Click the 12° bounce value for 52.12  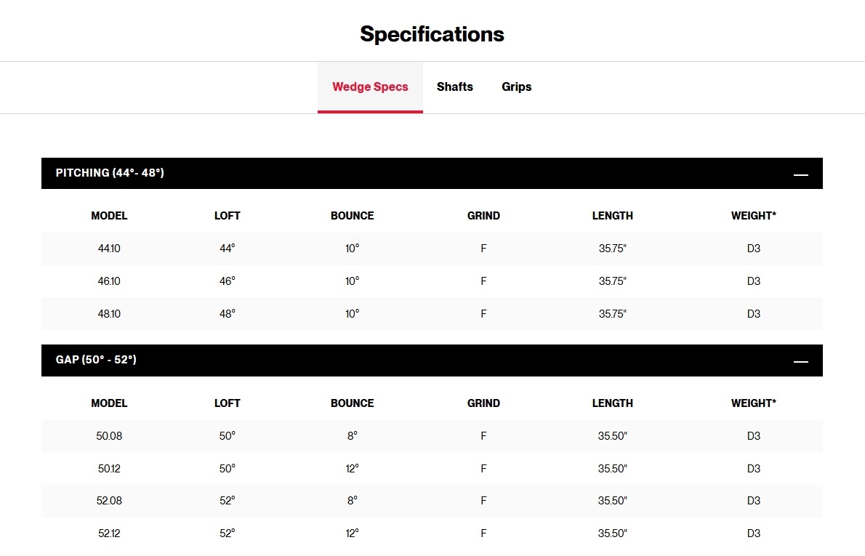coord(352,533)
